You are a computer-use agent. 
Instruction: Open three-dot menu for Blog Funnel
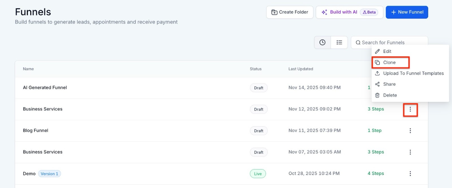pos(410,131)
